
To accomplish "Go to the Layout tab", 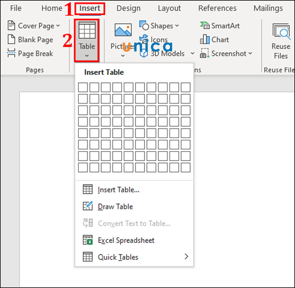I will [169, 8].
